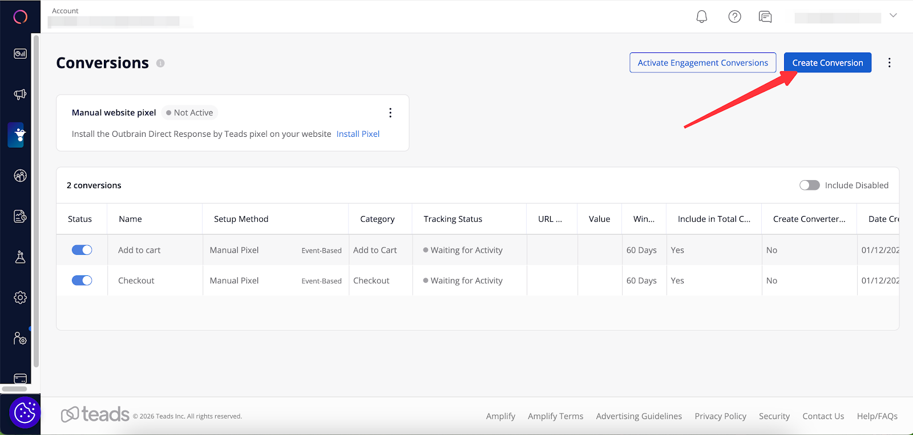Viewport: 913px width, 435px height.
Task: Open the campaigns megaphone icon
Action: [20, 94]
